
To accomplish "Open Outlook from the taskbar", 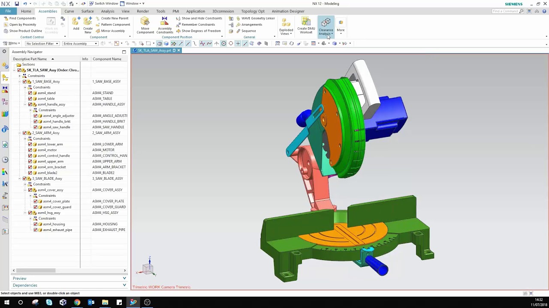I will [91, 302].
